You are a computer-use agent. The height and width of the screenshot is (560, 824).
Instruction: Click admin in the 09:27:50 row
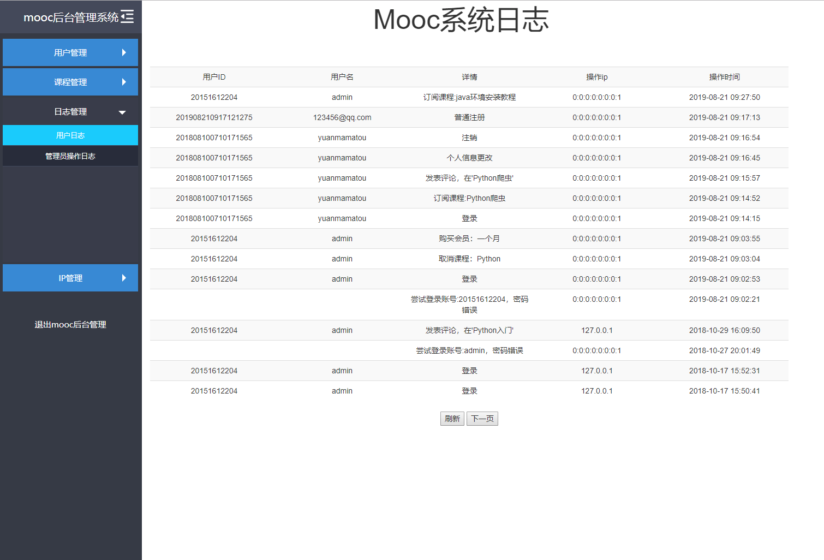342,97
